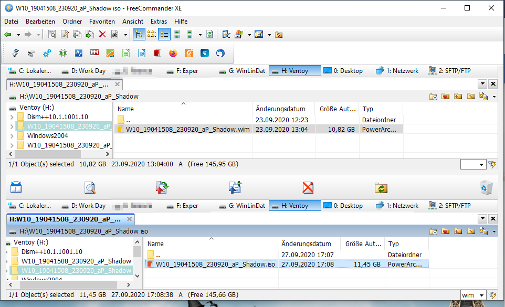Screen dimensions: 505x307
Task: Open the Extras menu
Action: 159,21
